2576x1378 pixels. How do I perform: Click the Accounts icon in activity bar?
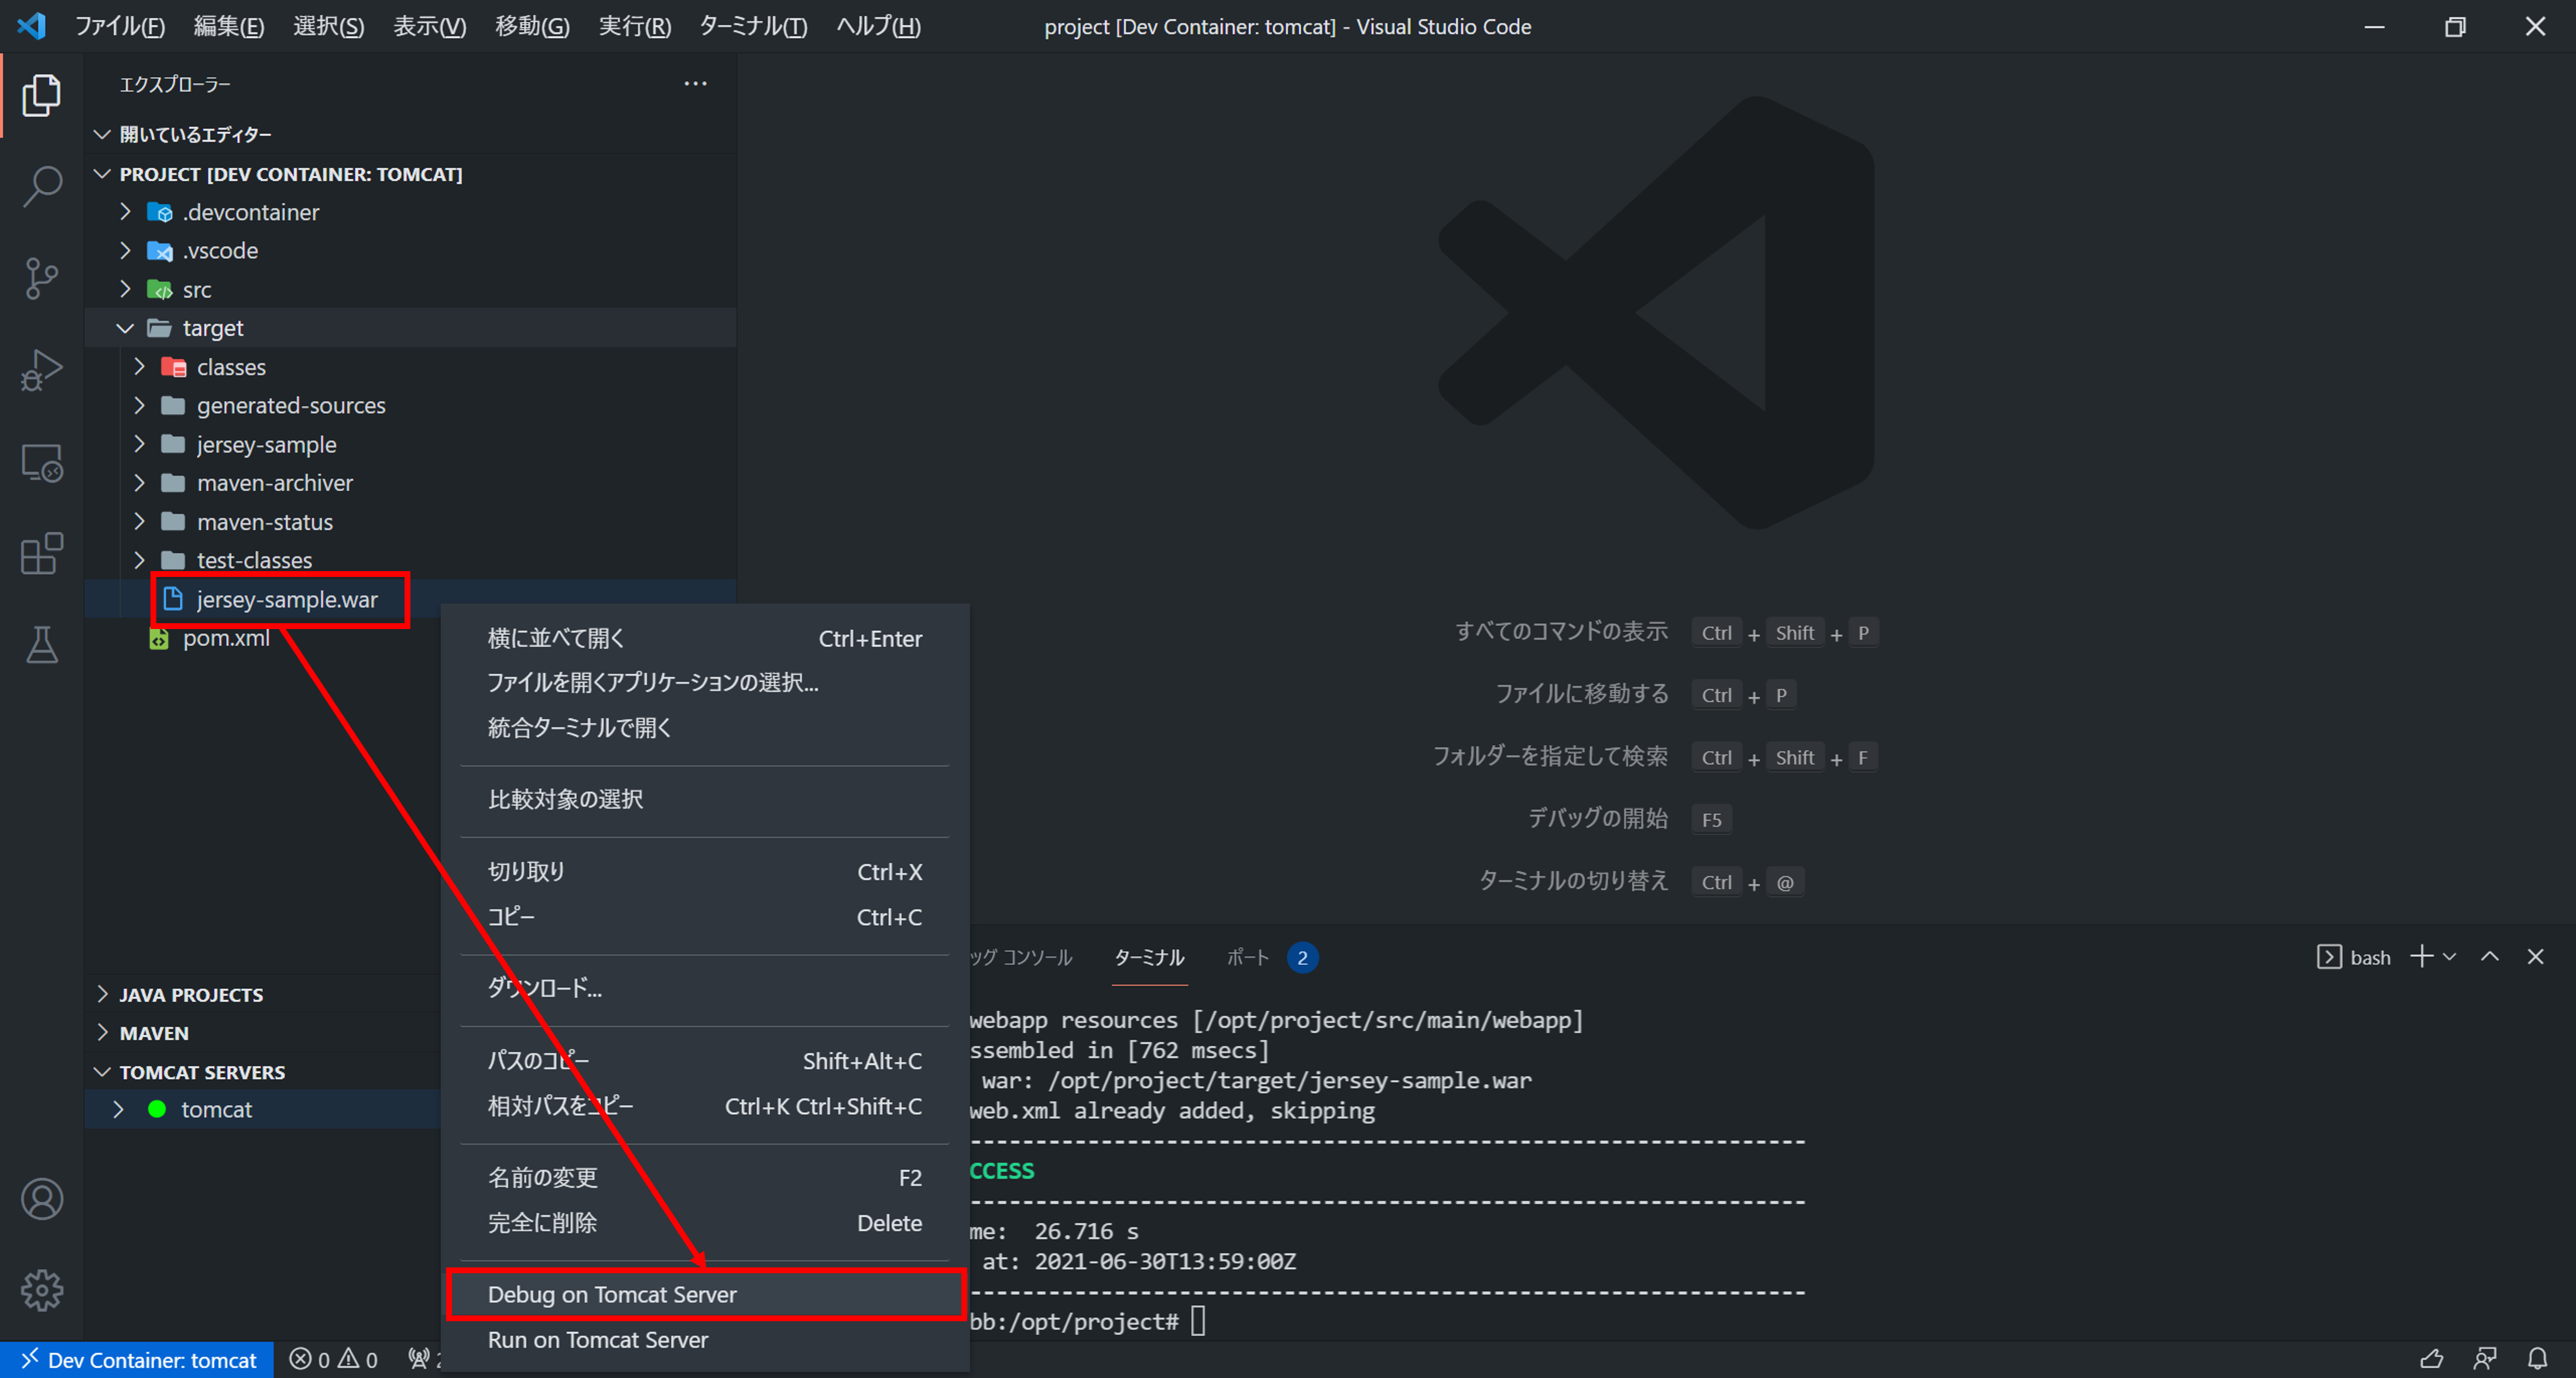pos(42,1199)
